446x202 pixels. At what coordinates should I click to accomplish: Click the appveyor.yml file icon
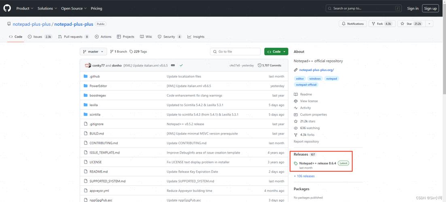[x=86, y=191]
